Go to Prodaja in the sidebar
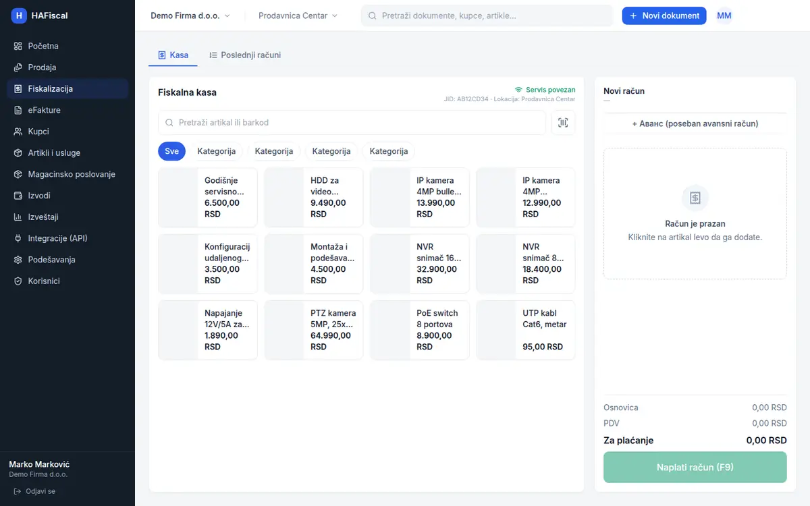The height and width of the screenshot is (506, 810). [x=67, y=67]
